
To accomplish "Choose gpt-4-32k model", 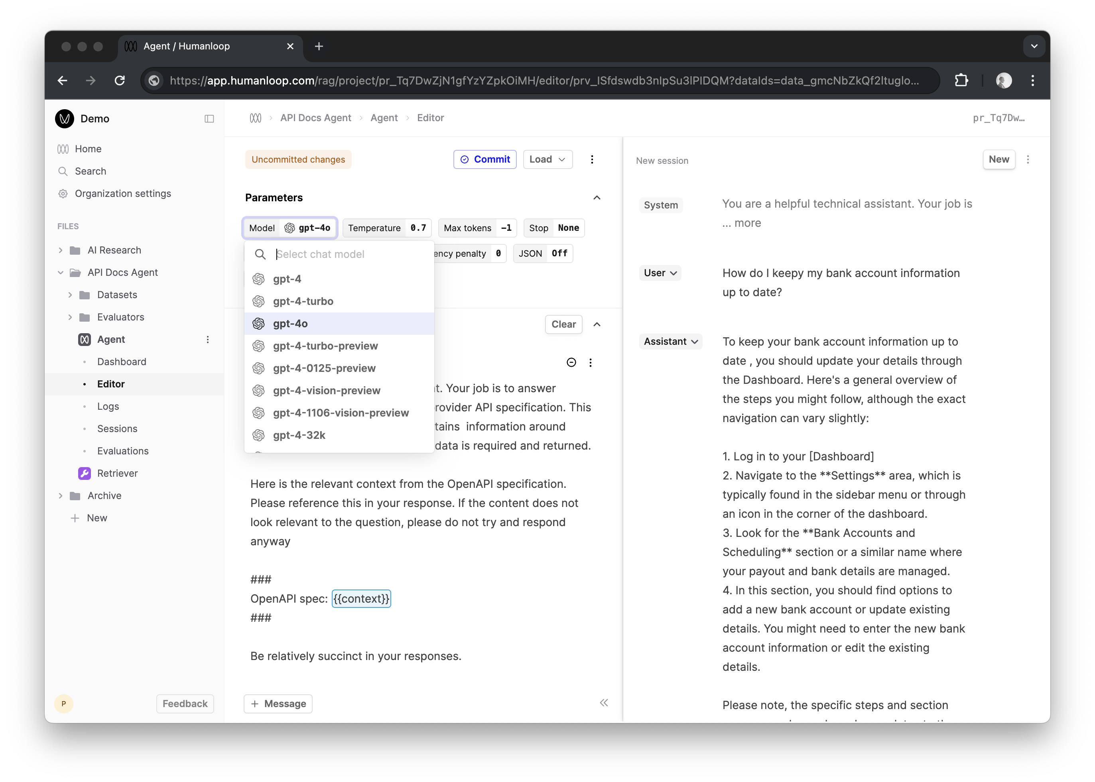I will 339,435.
